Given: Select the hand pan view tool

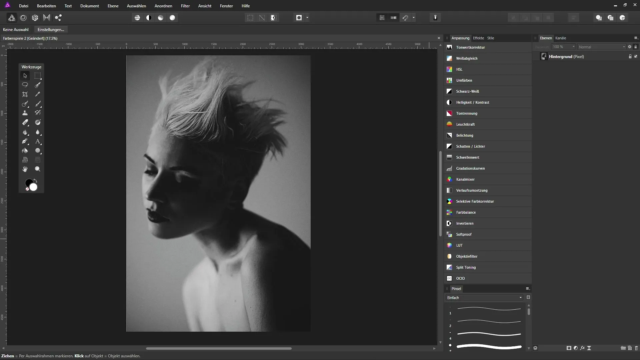Looking at the screenshot, I should pos(25,169).
